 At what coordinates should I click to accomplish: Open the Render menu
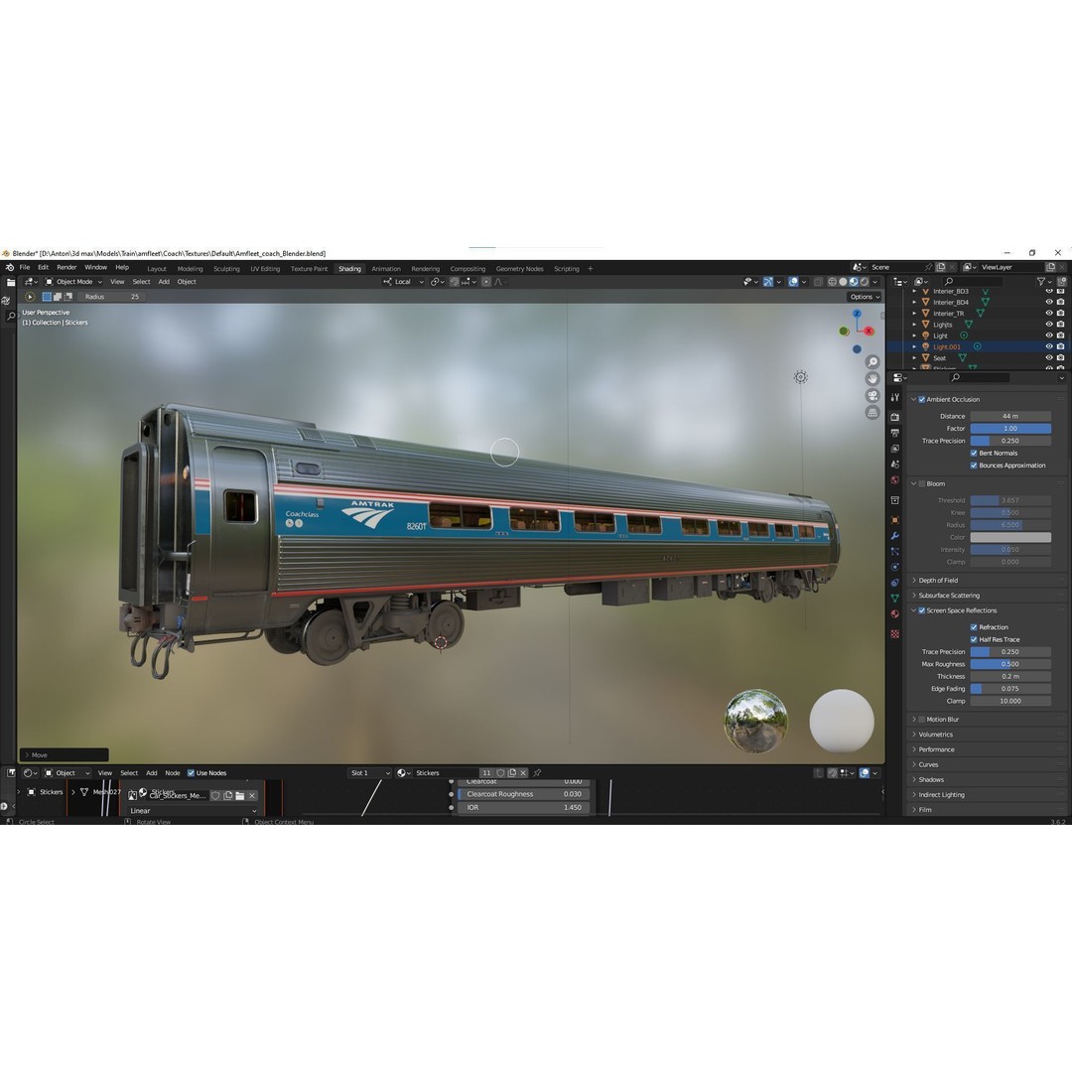pyautogui.click(x=67, y=268)
